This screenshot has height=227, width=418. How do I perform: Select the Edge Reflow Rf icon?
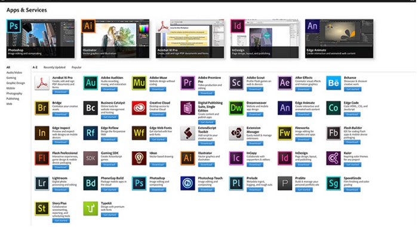(90, 133)
